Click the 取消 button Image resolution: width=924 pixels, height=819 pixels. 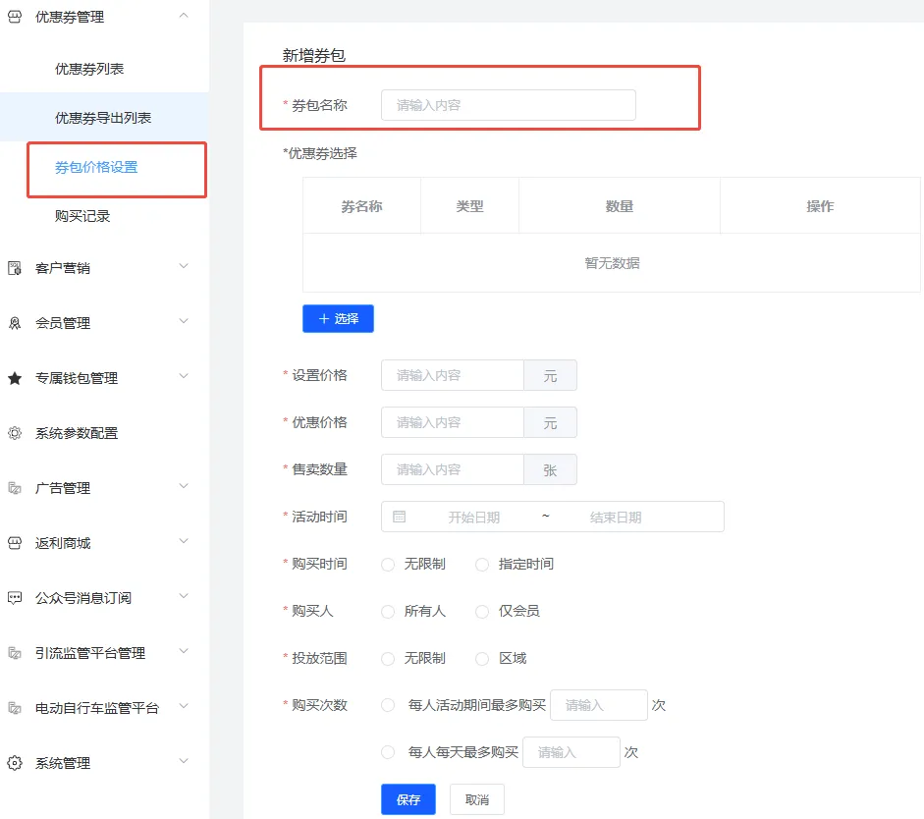coord(476,798)
